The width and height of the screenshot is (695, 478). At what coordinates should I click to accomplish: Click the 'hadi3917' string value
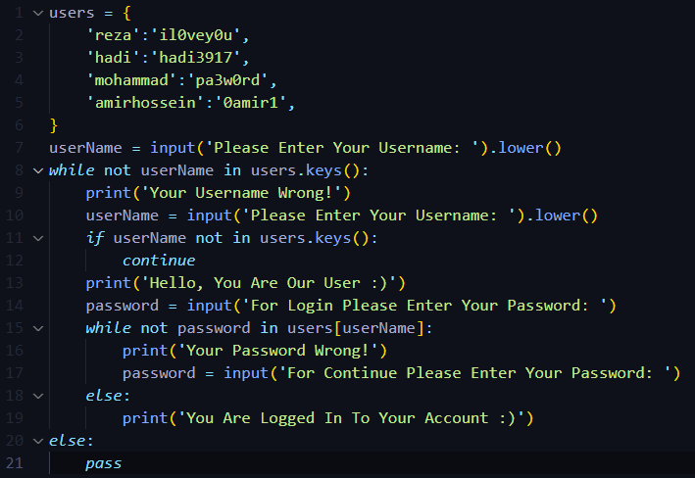(x=195, y=58)
